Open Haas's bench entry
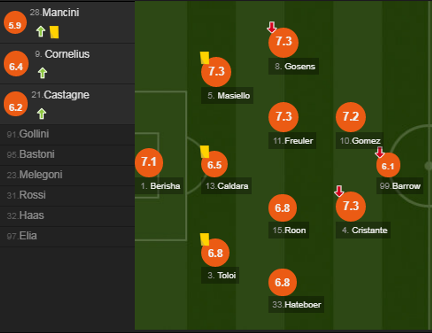Viewport: 432px width, 333px height. [31, 215]
